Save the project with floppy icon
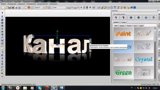 point(9,7)
